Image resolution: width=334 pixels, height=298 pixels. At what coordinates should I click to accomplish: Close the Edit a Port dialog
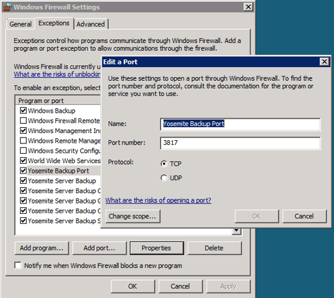[324, 62]
